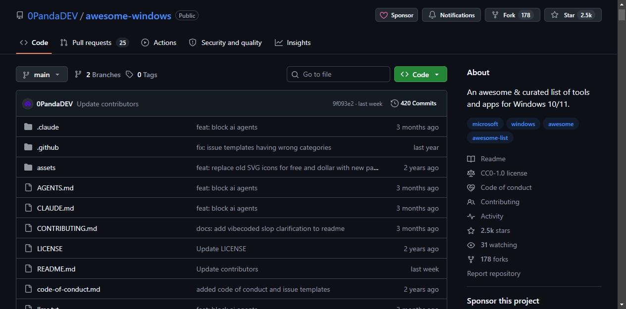The image size is (626, 309).
Task: Click the heart-hands icon beside Code of conduct
Action: tap(471, 187)
